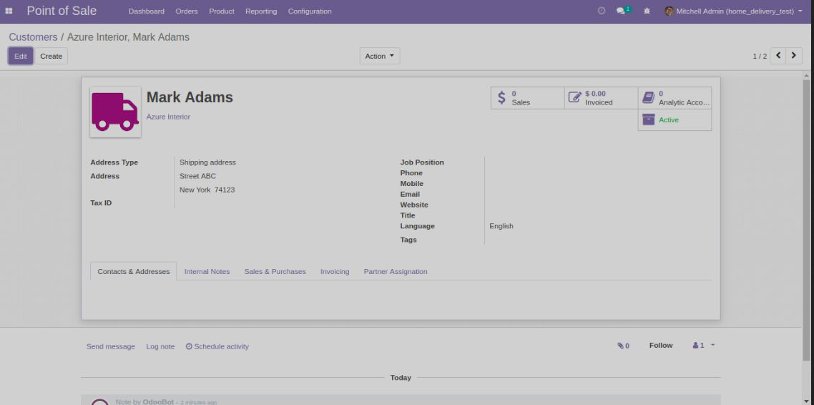
Task: Click Schedule activity link
Action: tap(217, 346)
